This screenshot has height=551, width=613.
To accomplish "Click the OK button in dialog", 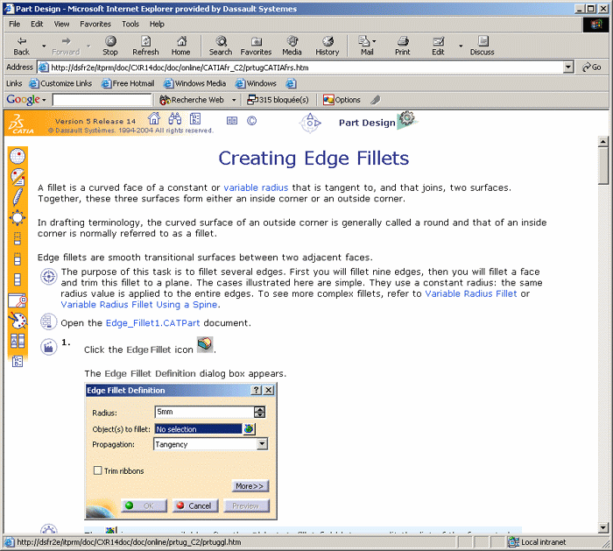I will pos(144,505).
